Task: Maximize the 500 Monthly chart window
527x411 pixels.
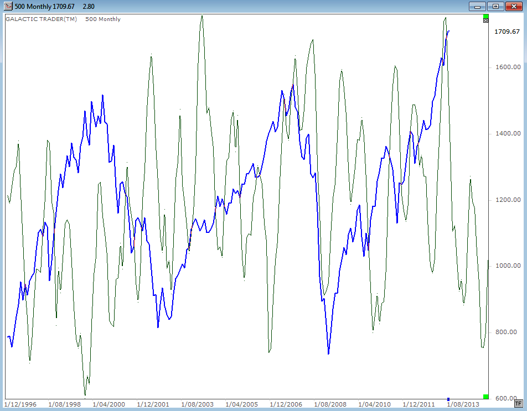Action: click(x=495, y=6)
